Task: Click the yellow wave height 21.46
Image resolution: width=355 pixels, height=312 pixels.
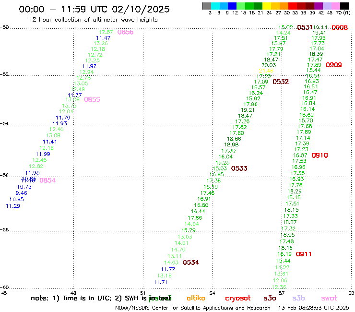Action: [x=266, y=71]
